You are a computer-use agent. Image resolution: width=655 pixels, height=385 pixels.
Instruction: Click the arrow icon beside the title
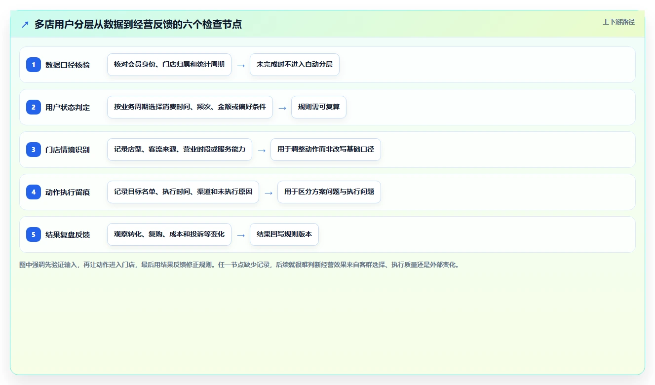pos(25,24)
